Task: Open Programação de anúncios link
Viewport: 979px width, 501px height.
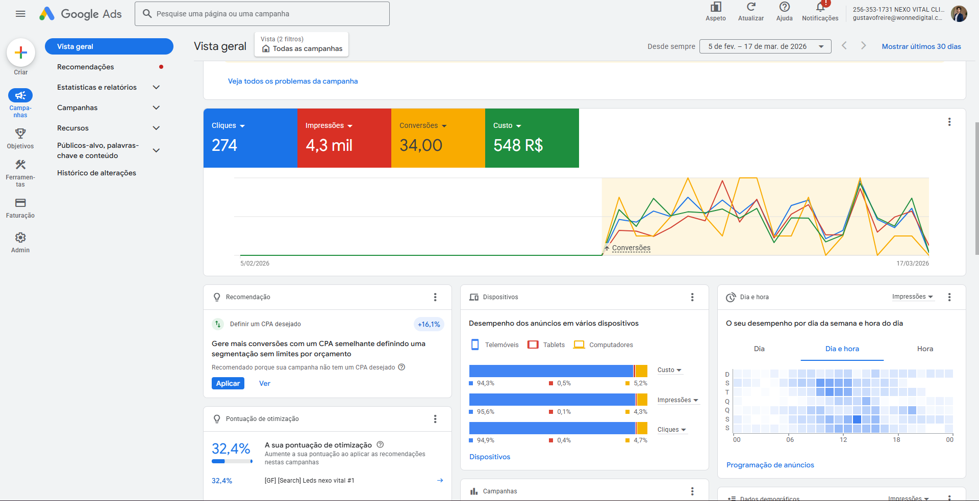Action: click(770, 464)
